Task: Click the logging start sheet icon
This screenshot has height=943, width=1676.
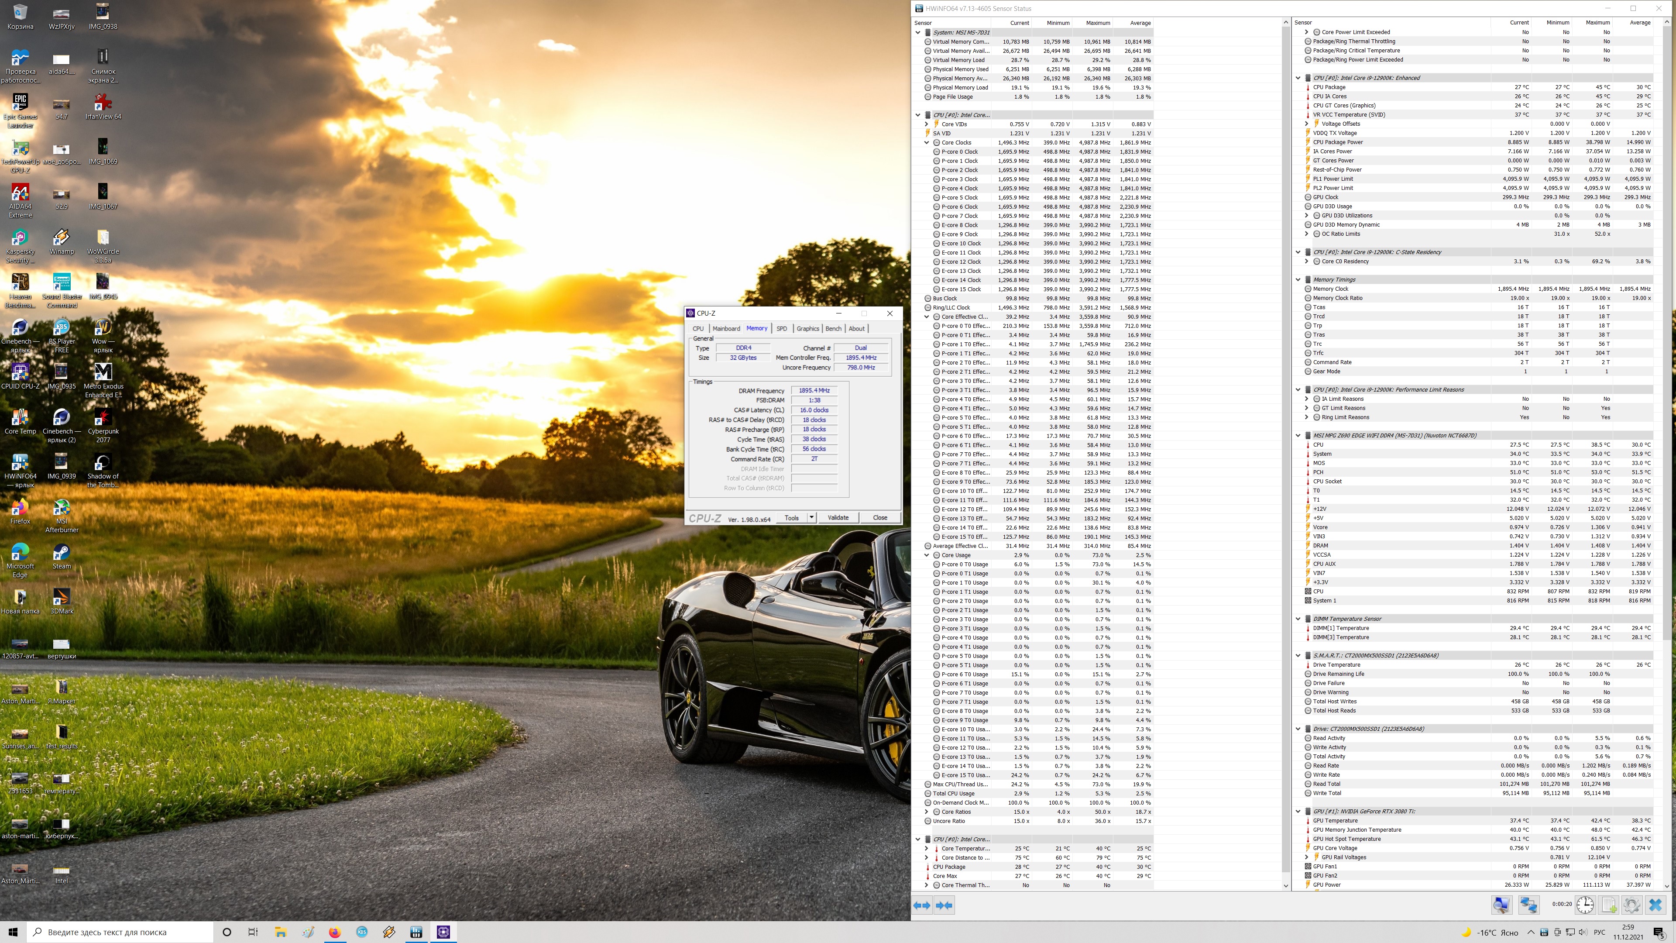Action: [x=1609, y=905]
